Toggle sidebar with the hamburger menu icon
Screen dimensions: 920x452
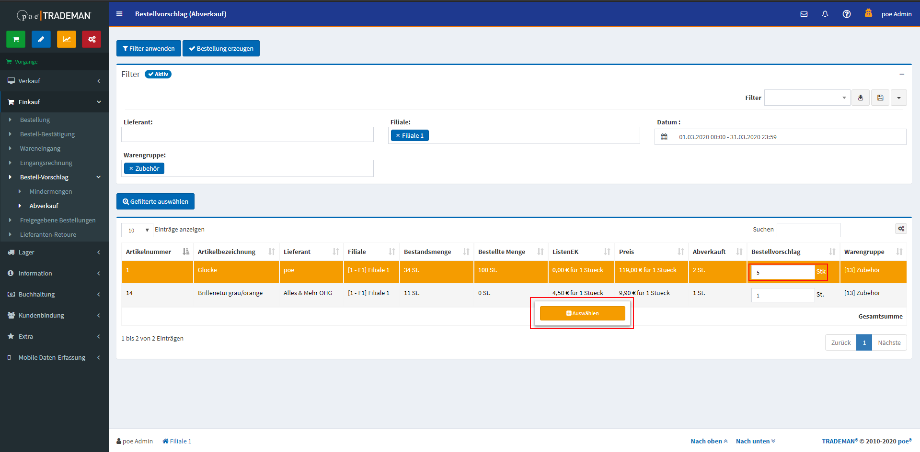click(x=119, y=14)
